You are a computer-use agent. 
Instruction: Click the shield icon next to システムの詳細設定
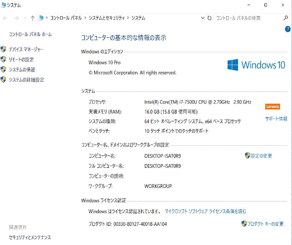(4, 80)
